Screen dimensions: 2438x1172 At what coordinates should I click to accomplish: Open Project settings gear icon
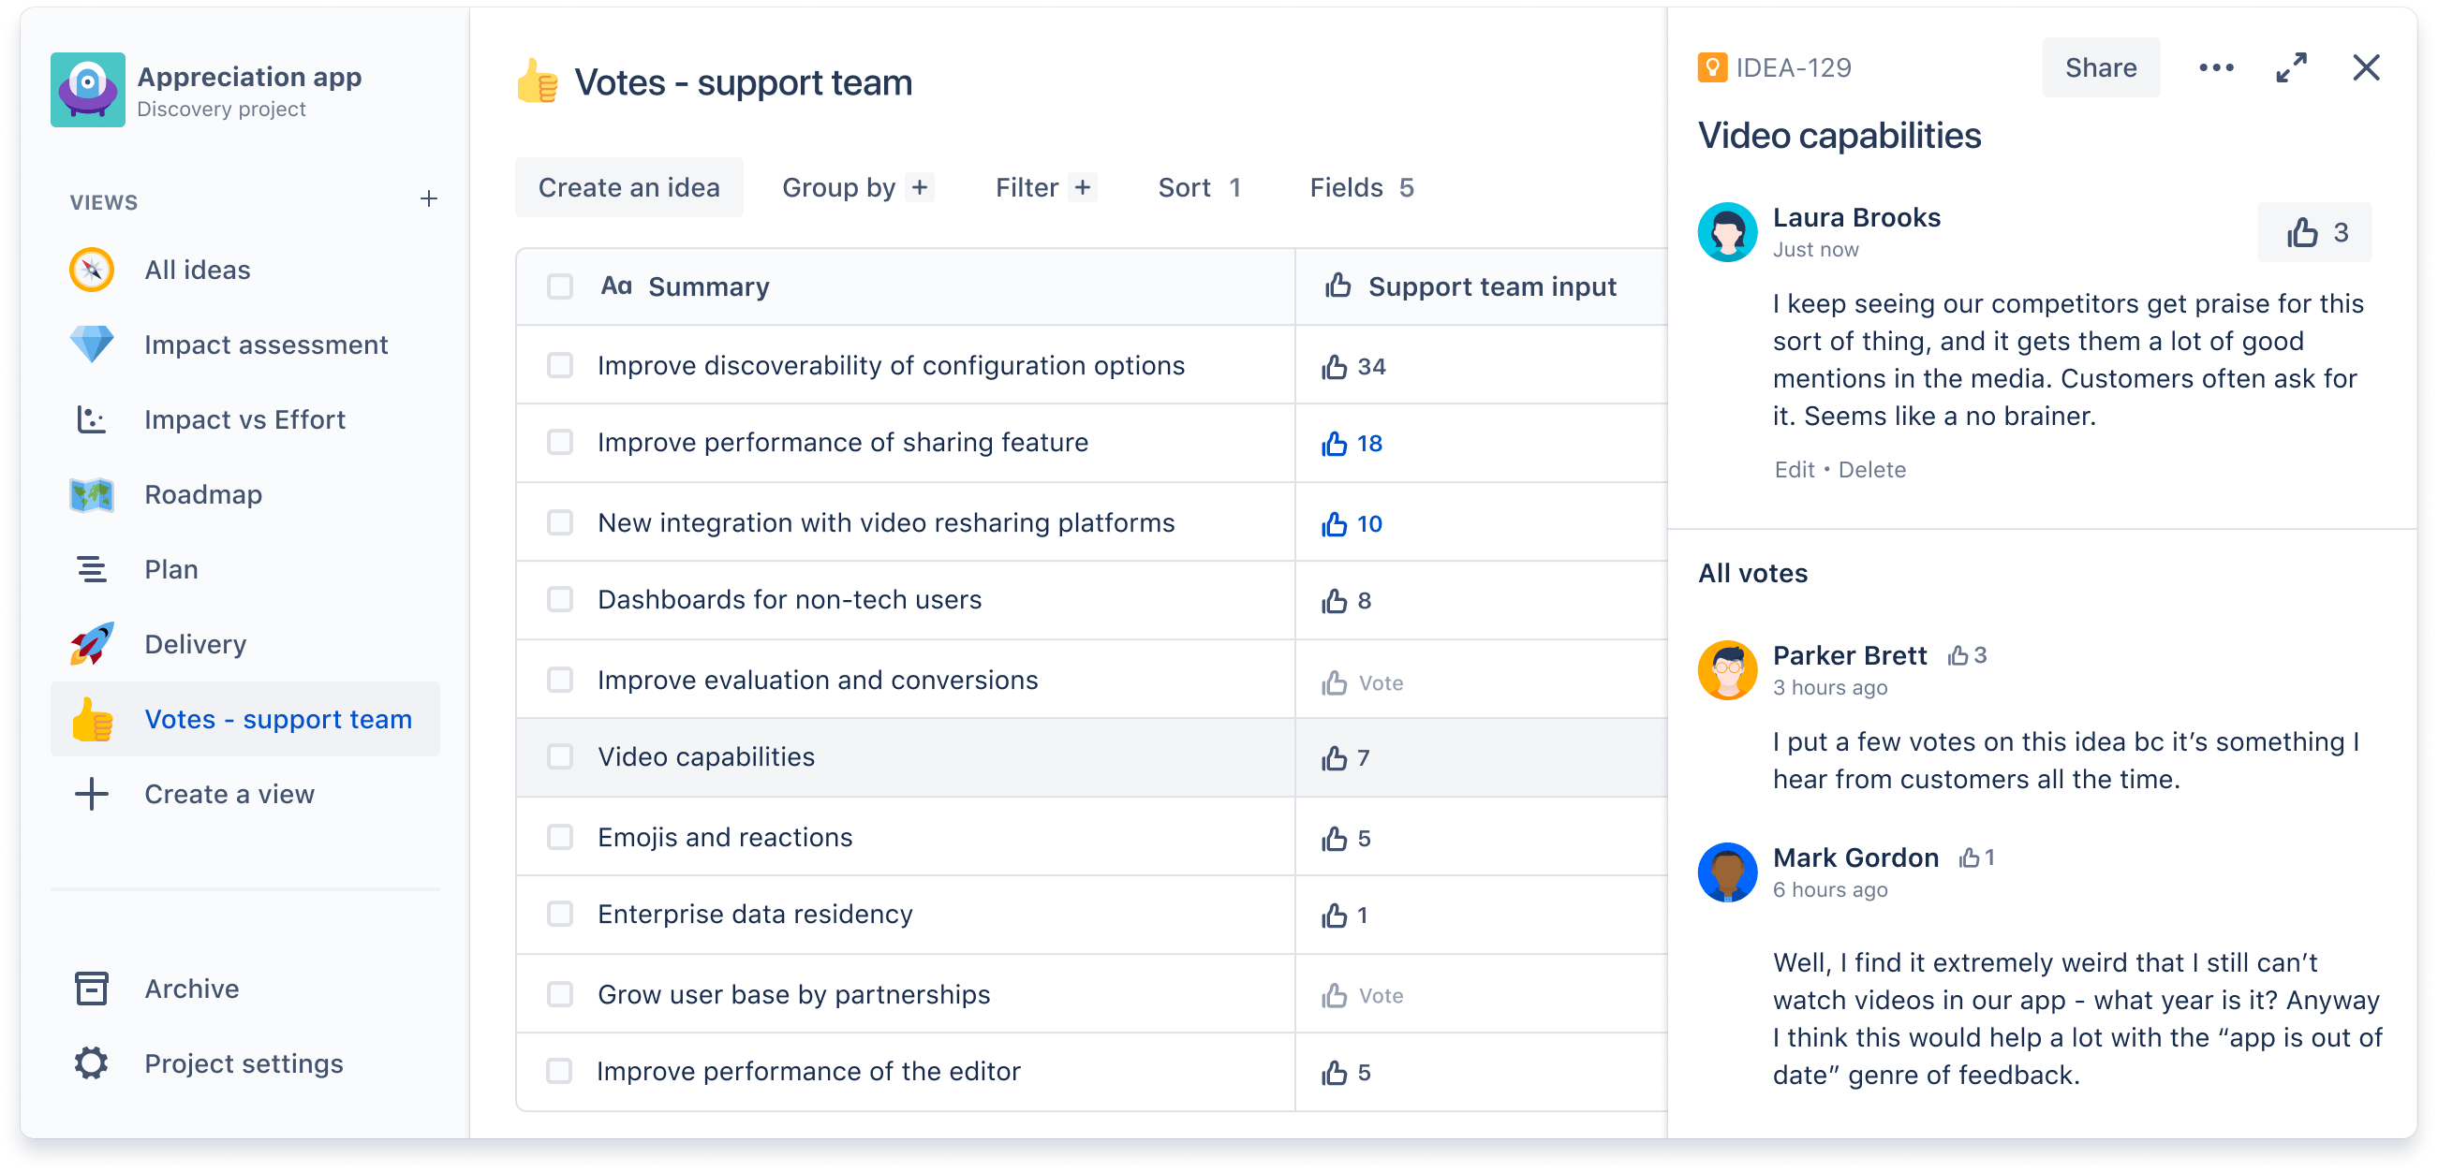pos(89,1063)
